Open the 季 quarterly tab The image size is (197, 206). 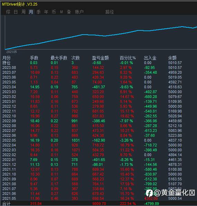(38, 12)
